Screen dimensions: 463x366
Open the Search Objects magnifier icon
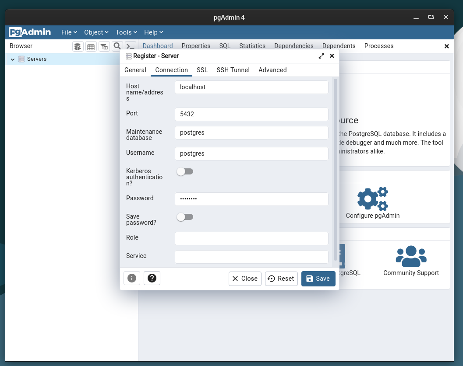(117, 46)
